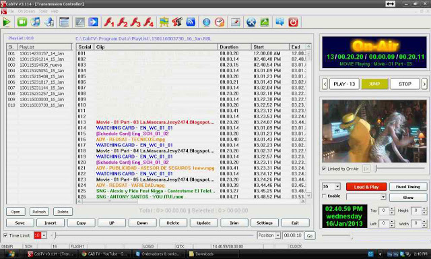Click the slider below the clock panel
The height and width of the screenshot is (259, 431).
337,235
